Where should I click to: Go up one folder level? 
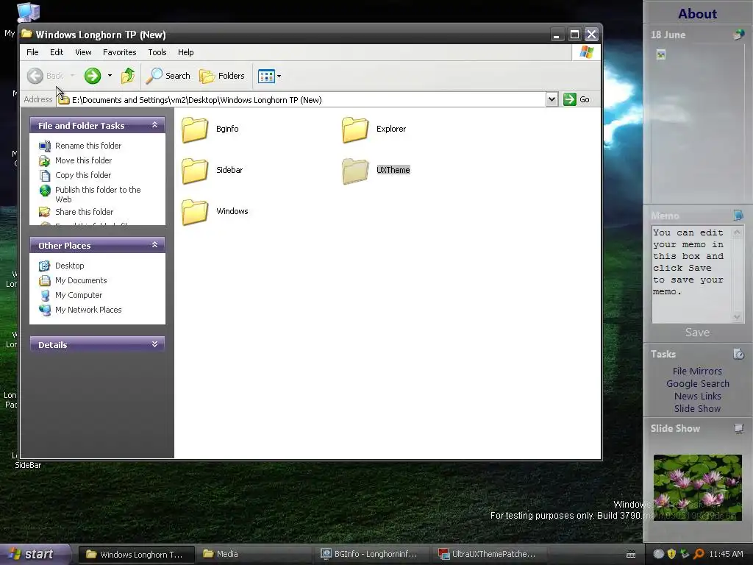coord(128,76)
